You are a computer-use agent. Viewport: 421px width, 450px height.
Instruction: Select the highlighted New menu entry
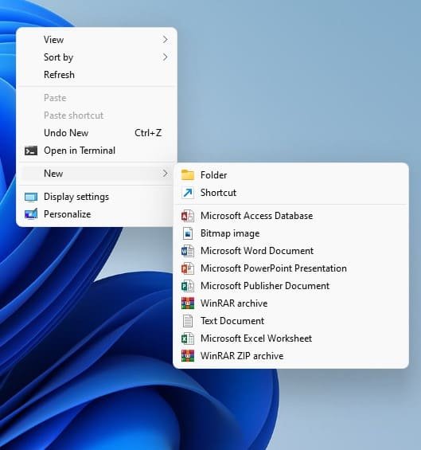(x=96, y=174)
